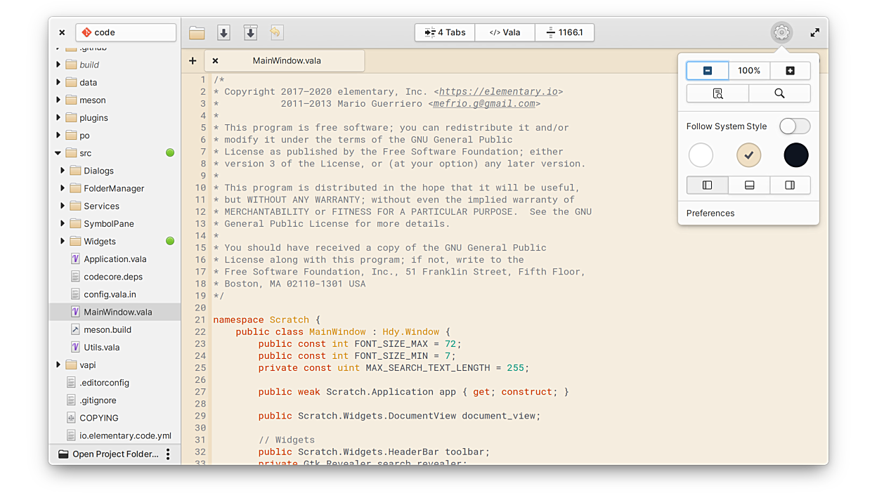Select the dark color scheme swatch

[x=795, y=155]
